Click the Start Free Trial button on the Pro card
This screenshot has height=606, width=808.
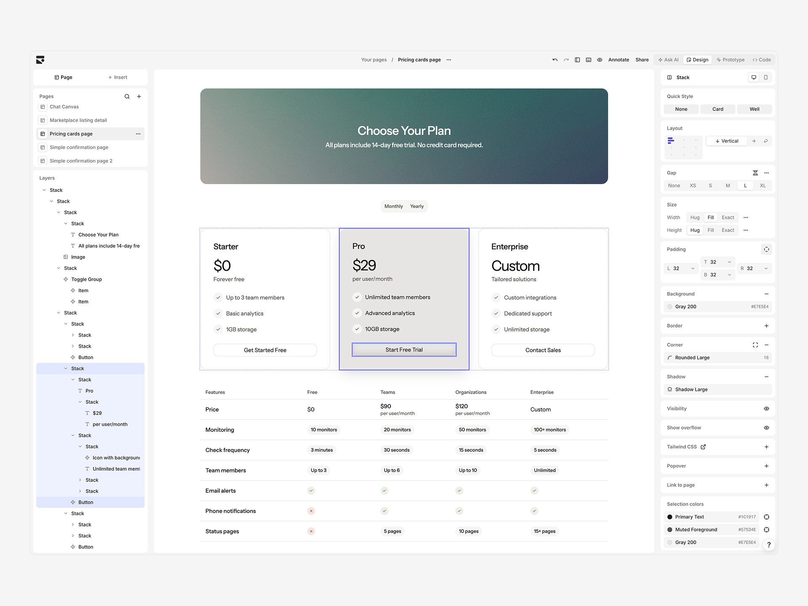(404, 349)
